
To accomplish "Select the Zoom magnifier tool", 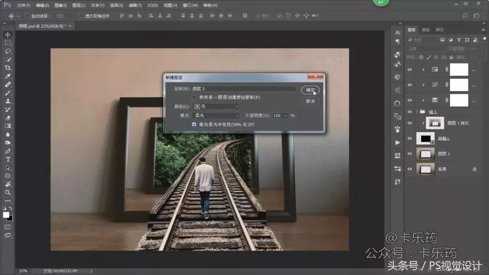I will pos(8,192).
